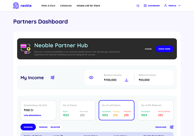Click Not Active clients count 233
This screenshot has width=194, height=136.
tap(82, 115)
